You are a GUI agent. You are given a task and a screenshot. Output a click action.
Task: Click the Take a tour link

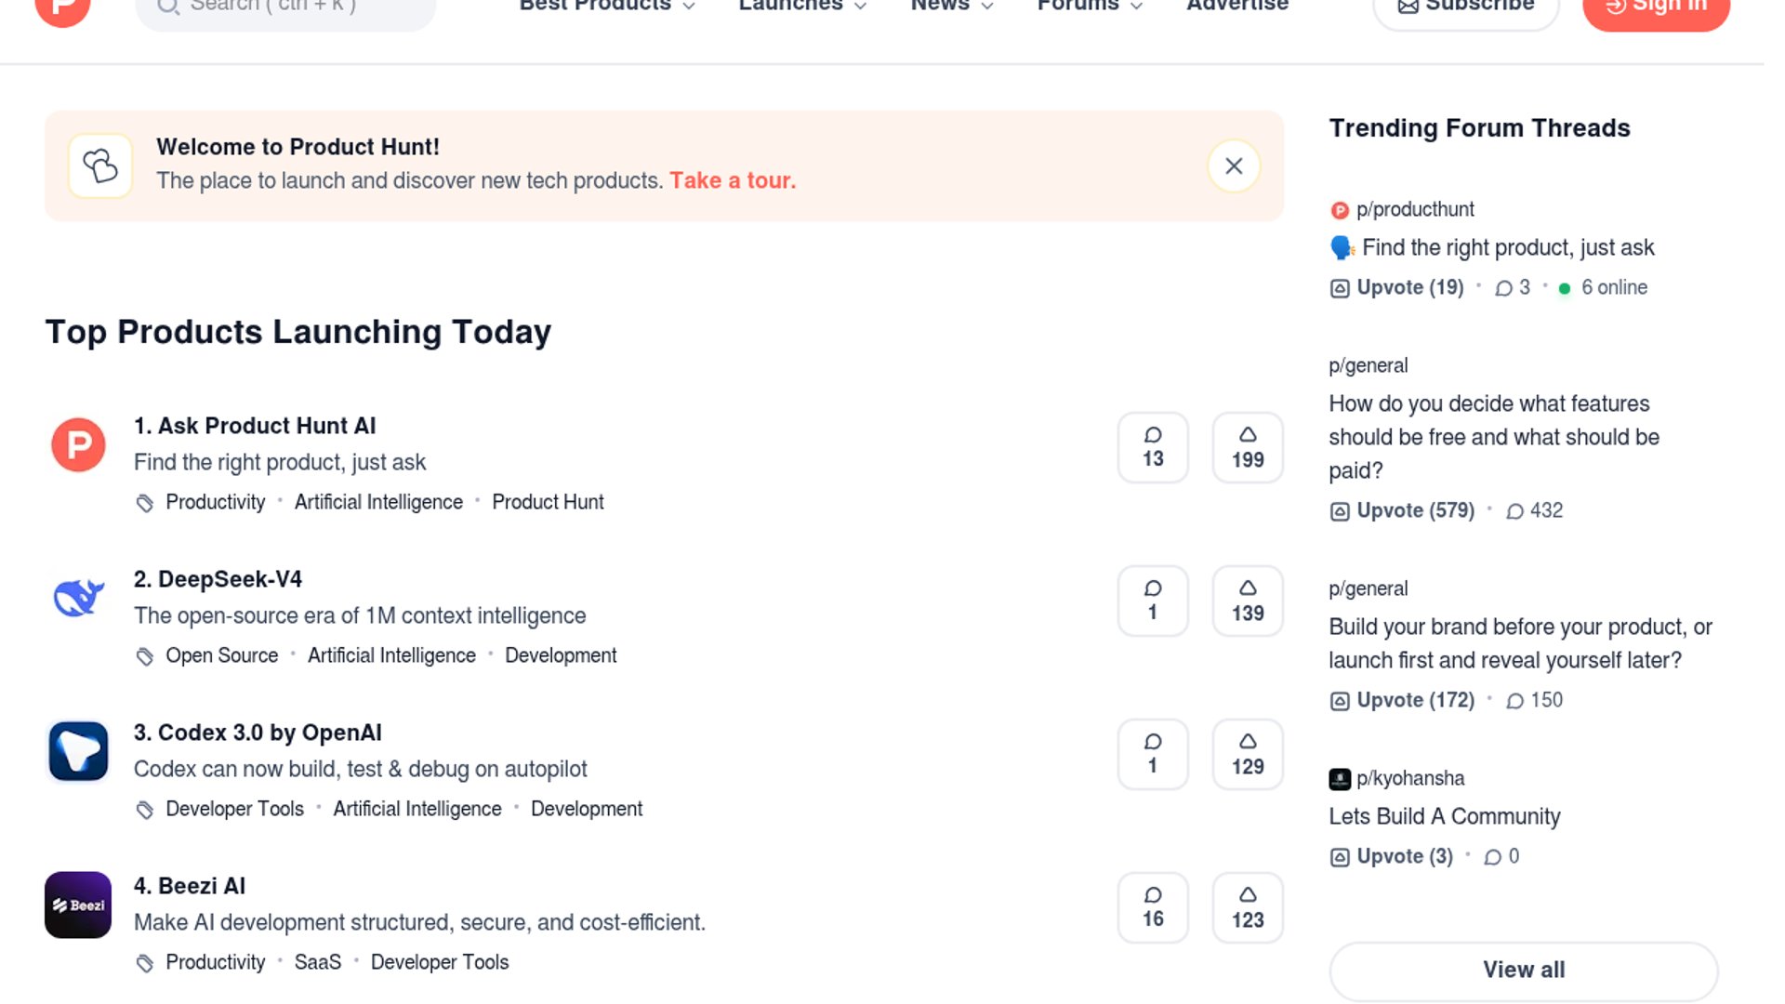(733, 180)
